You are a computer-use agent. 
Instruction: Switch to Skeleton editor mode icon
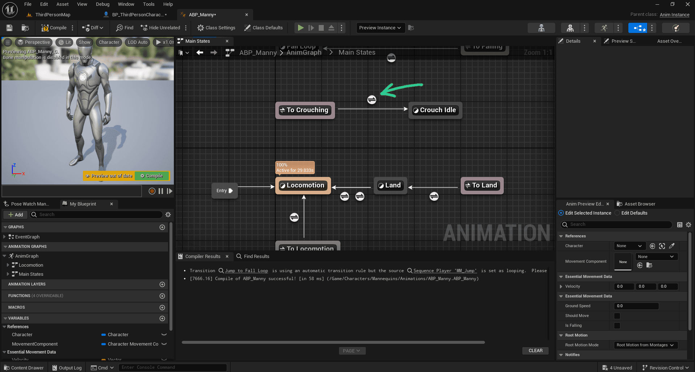pyautogui.click(x=541, y=28)
